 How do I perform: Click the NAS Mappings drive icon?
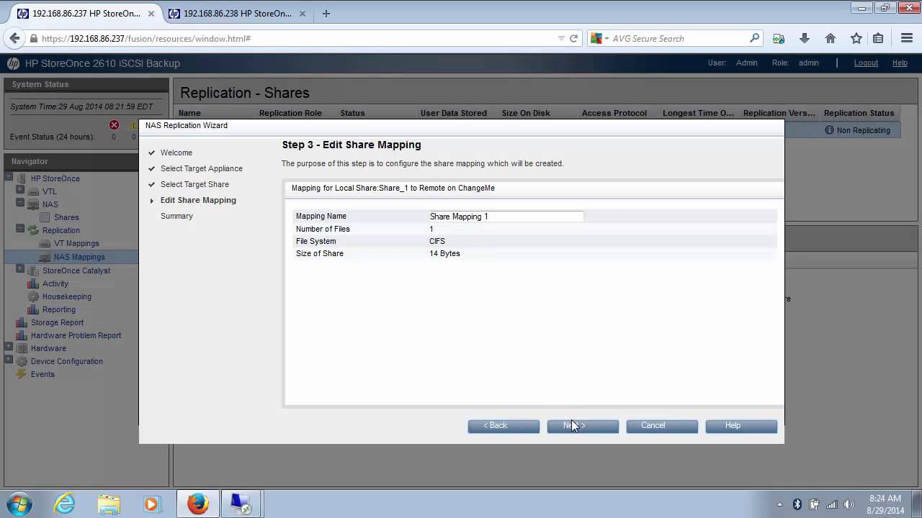(45, 257)
